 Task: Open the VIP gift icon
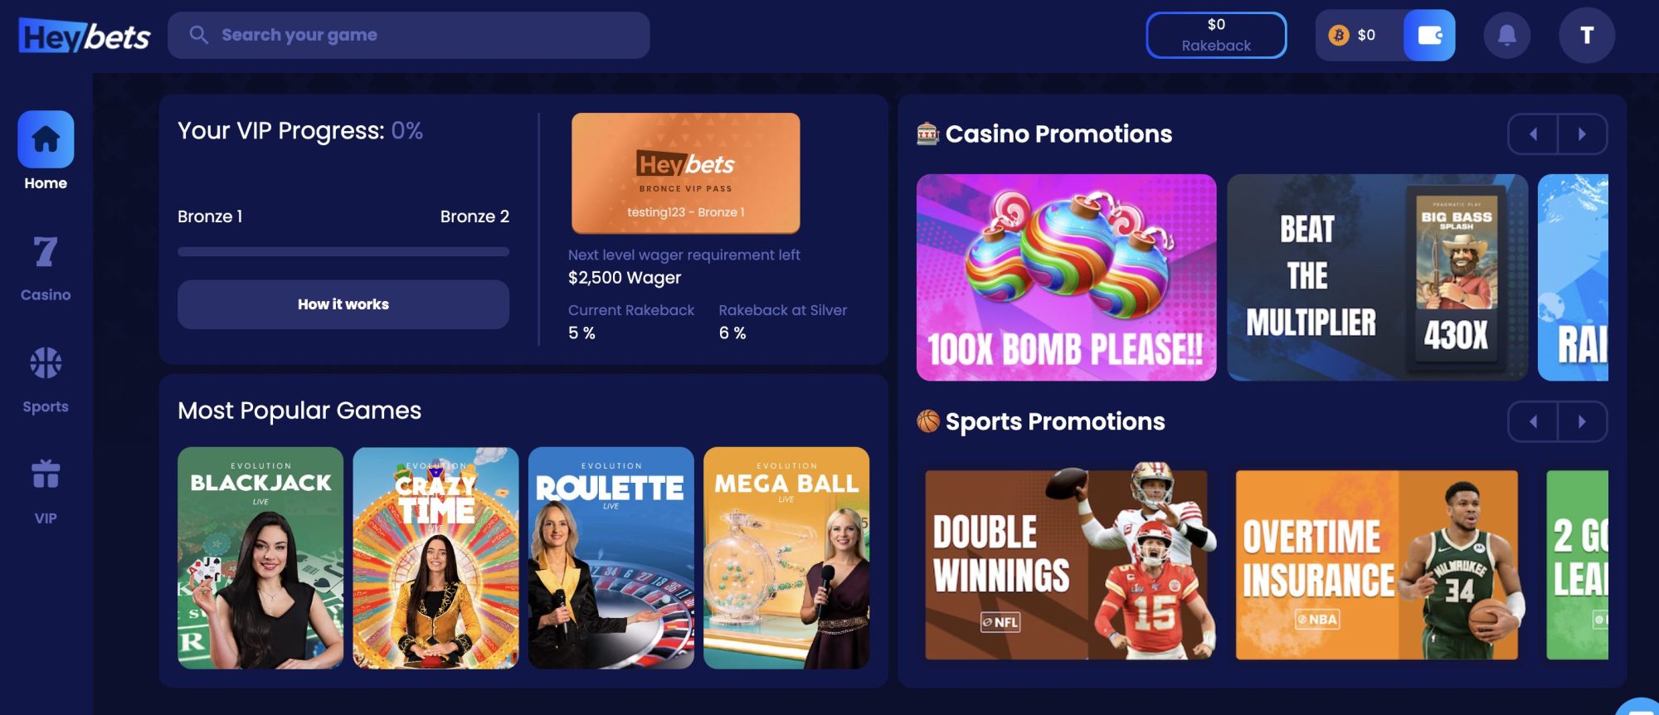click(x=46, y=474)
